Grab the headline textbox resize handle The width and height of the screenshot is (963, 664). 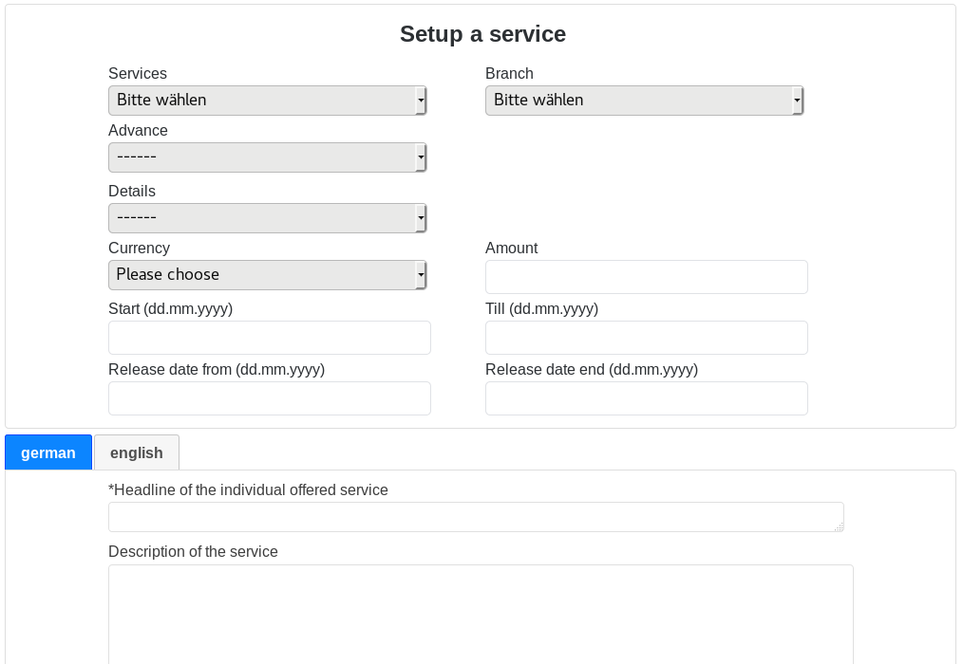pos(839,526)
